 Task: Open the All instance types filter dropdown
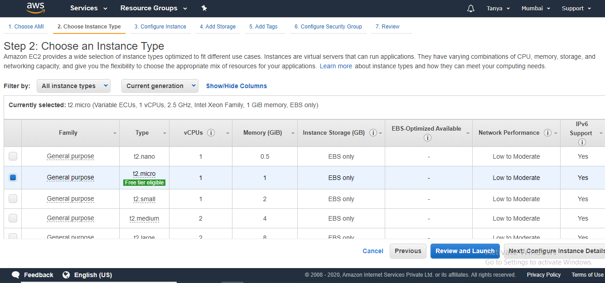click(x=73, y=86)
